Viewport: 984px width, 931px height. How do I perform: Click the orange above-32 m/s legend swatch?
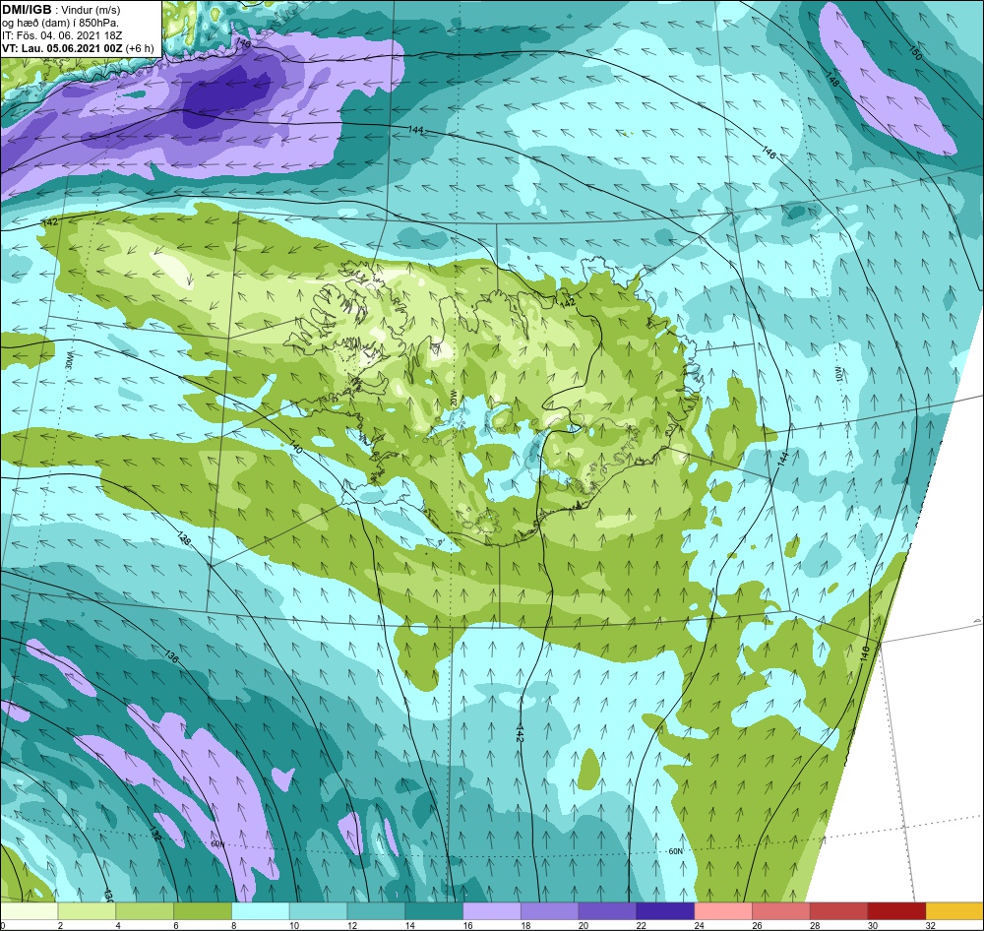coord(954,911)
